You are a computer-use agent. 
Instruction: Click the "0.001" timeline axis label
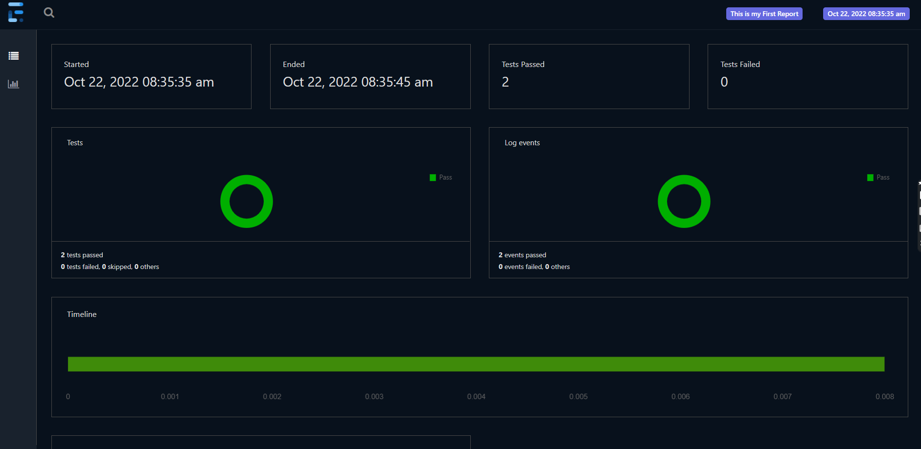point(170,397)
